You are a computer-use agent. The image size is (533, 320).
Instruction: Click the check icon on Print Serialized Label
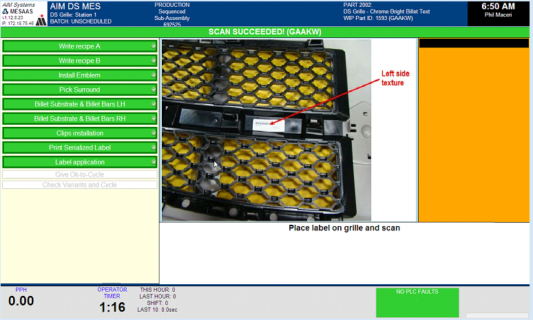pos(154,148)
